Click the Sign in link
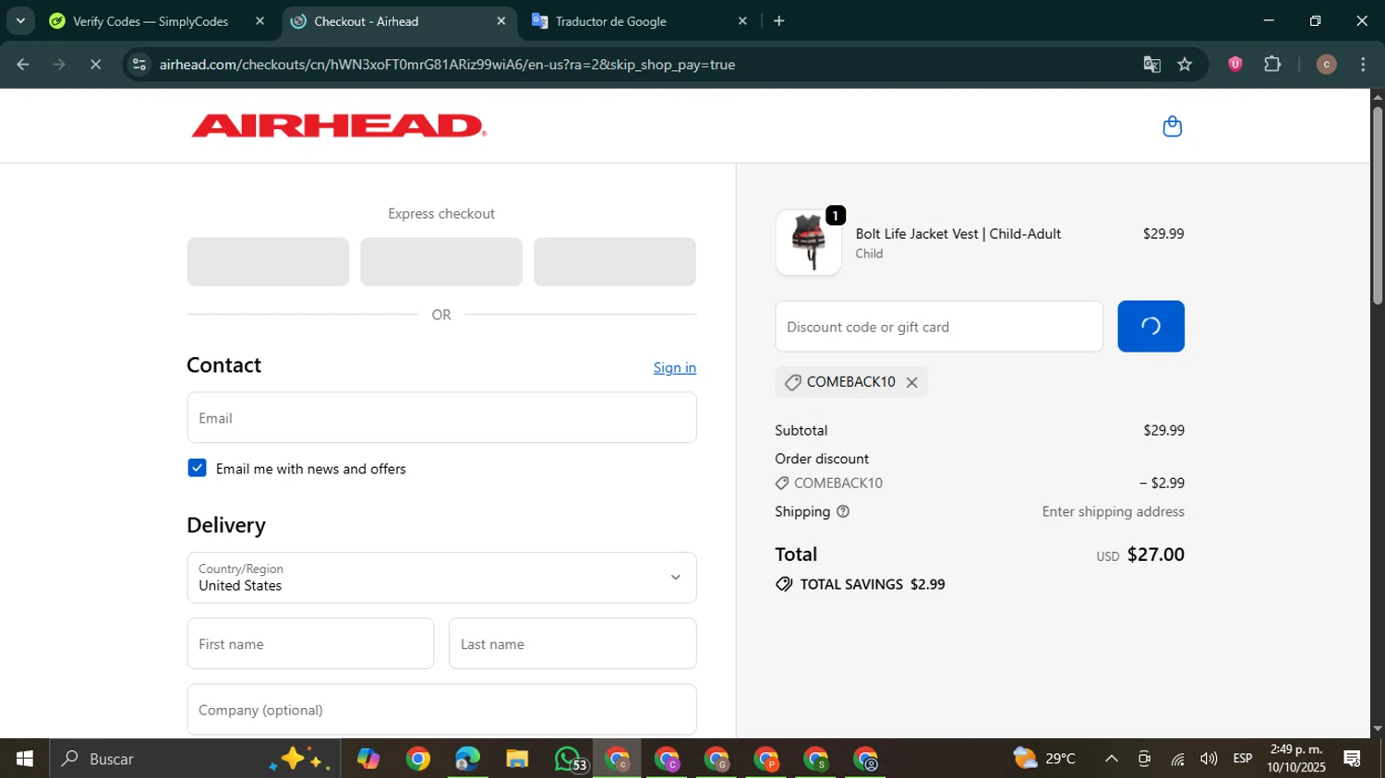This screenshot has width=1385, height=778. (675, 367)
